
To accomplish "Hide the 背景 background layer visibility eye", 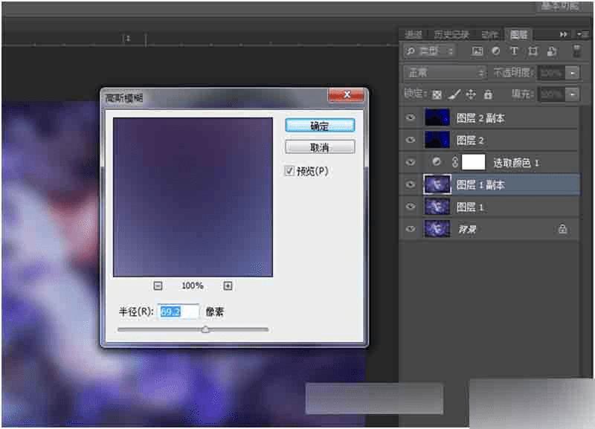I will point(411,229).
